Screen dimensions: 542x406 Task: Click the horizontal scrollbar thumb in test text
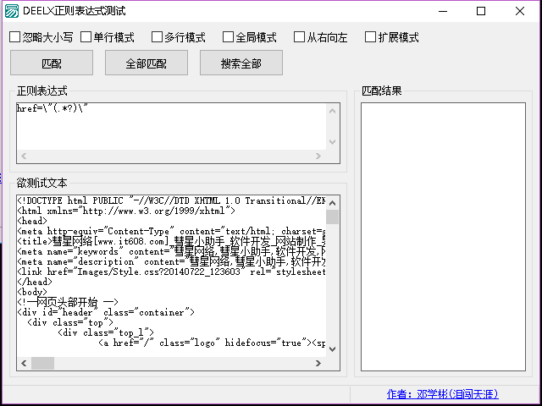pyautogui.click(x=43, y=363)
